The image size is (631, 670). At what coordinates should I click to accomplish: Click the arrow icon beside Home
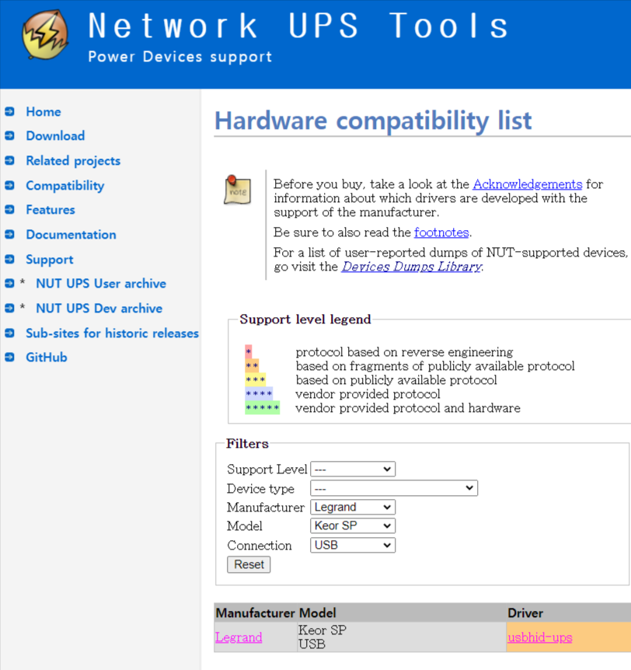coord(9,111)
